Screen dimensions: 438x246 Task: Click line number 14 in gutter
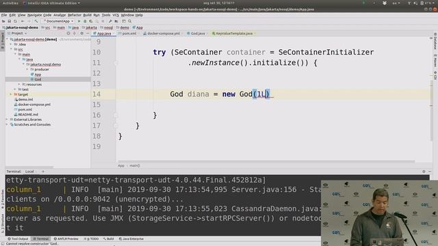pos(96,94)
